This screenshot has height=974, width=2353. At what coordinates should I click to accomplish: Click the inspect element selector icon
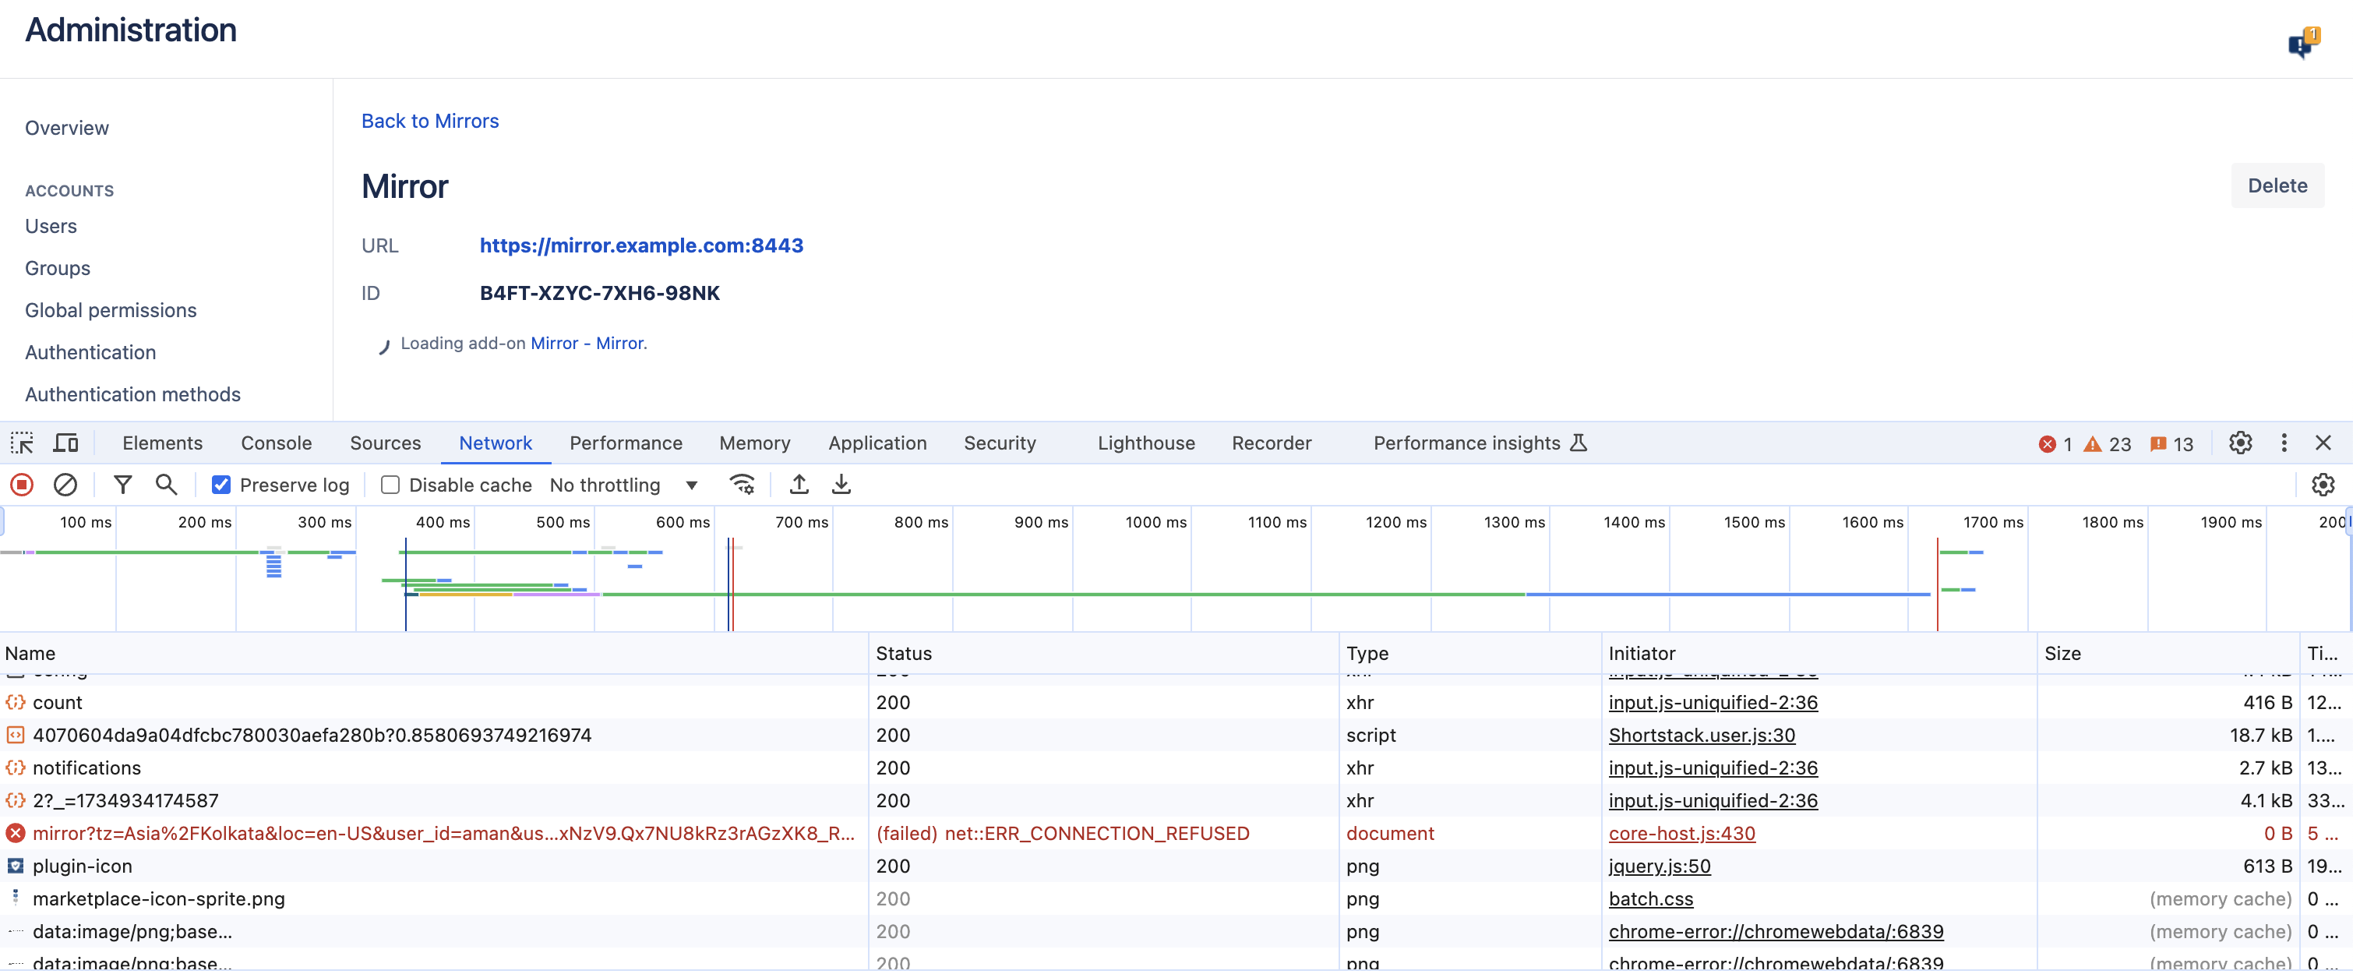click(22, 443)
